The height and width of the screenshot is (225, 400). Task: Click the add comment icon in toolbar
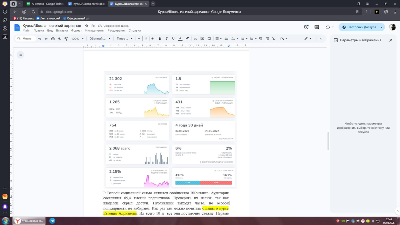coord(202,39)
